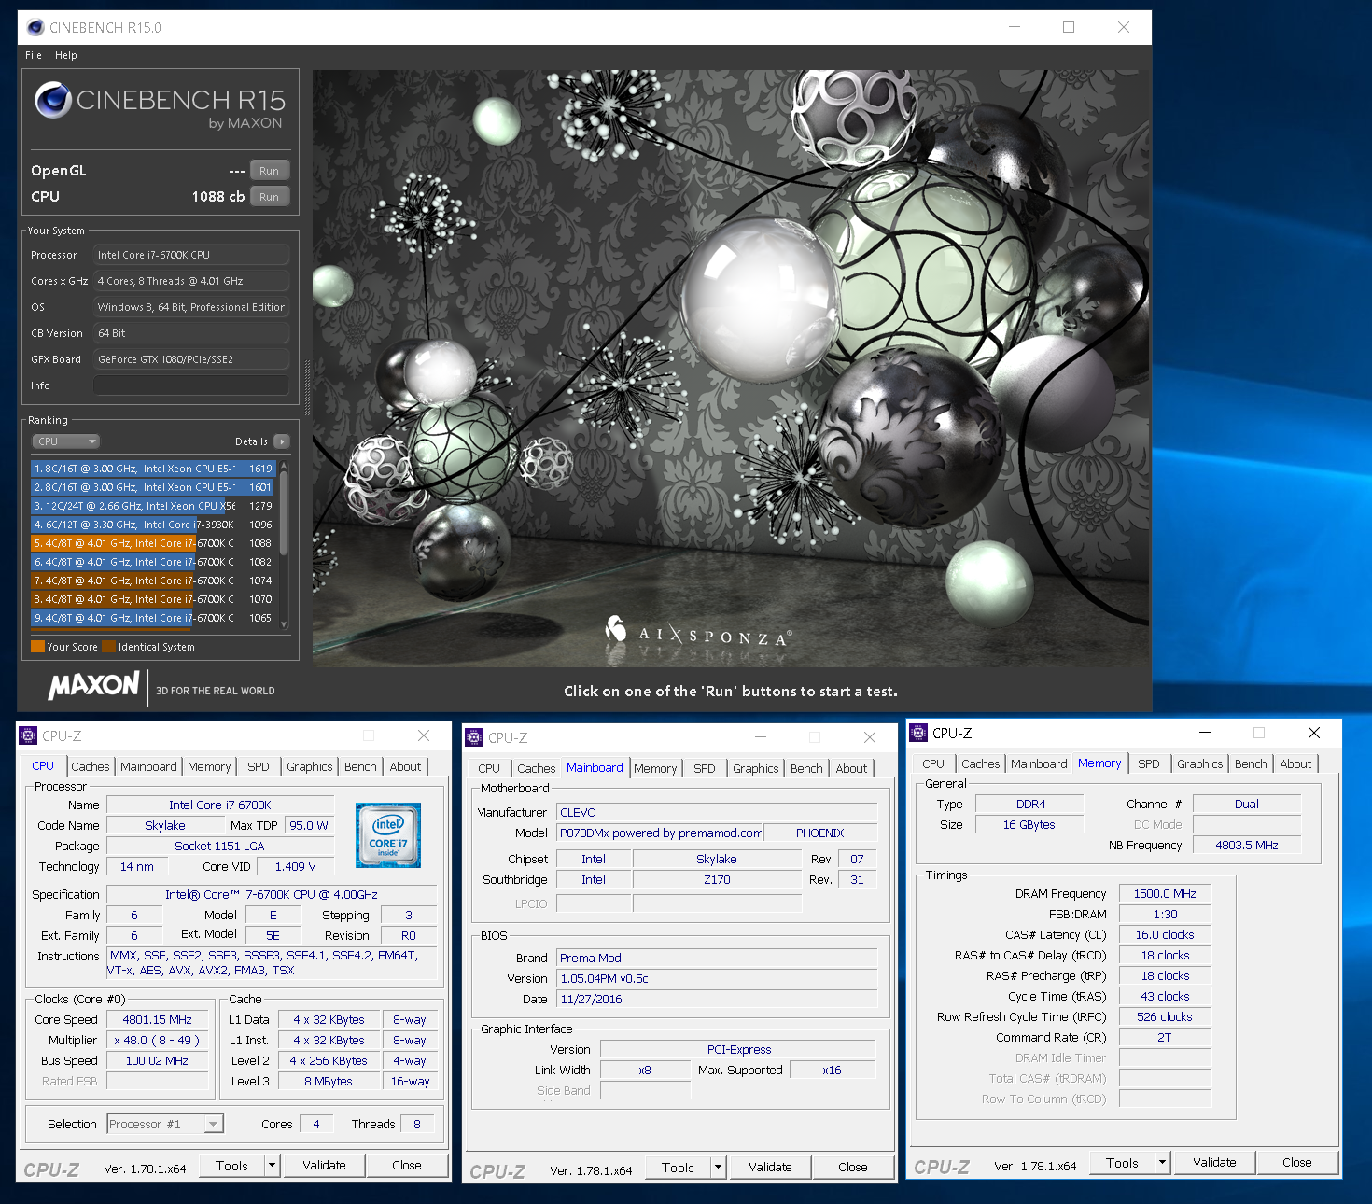This screenshot has width=1372, height=1204.
Task: Open Memory tab in middle CPU-Z window
Action: (x=655, y=768)
